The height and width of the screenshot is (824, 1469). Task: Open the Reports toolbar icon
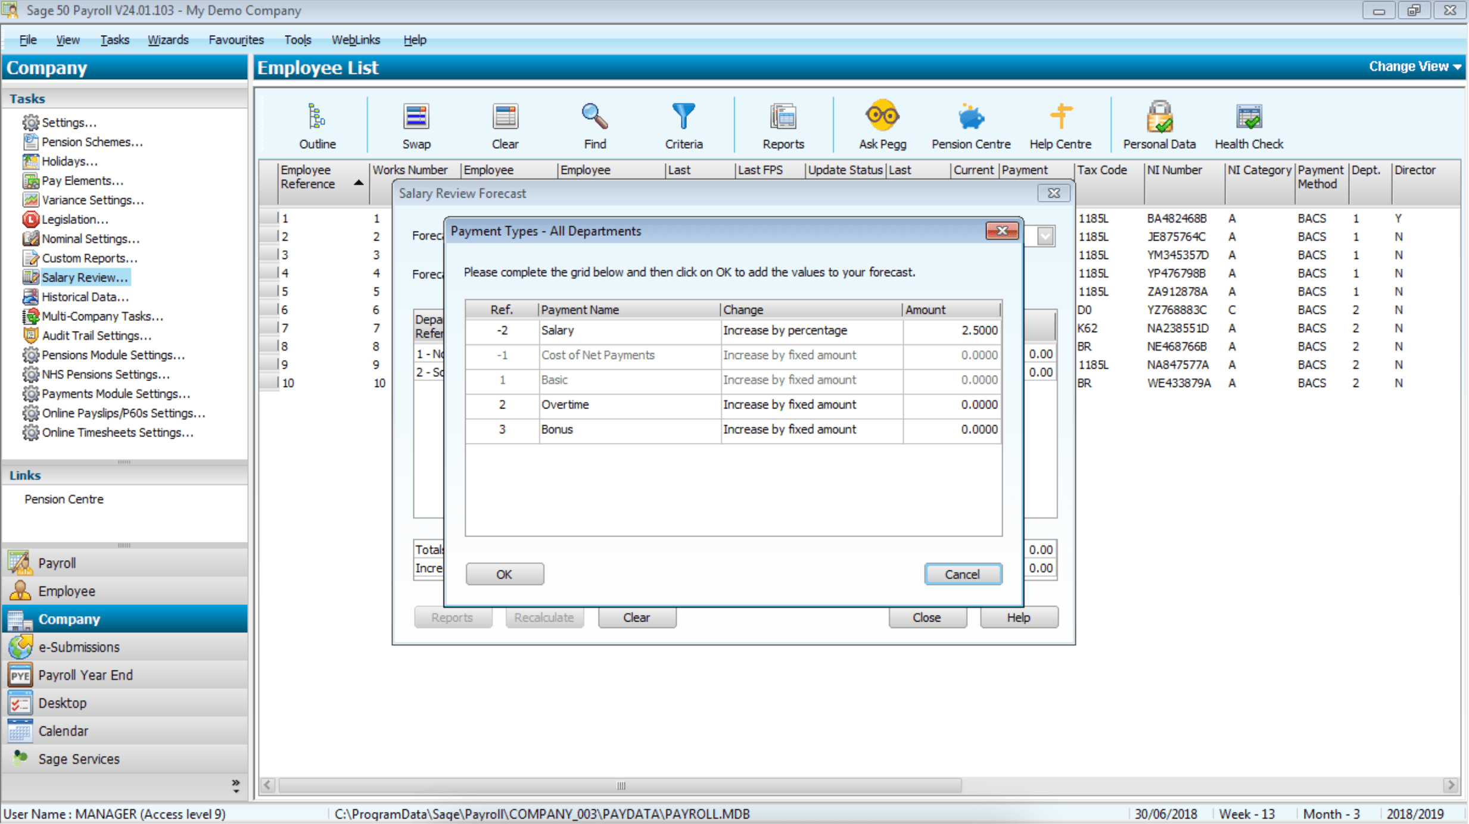(x=783, y=125)
